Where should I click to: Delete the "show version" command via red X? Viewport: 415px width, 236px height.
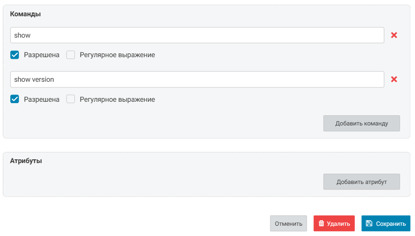(394, 79)
